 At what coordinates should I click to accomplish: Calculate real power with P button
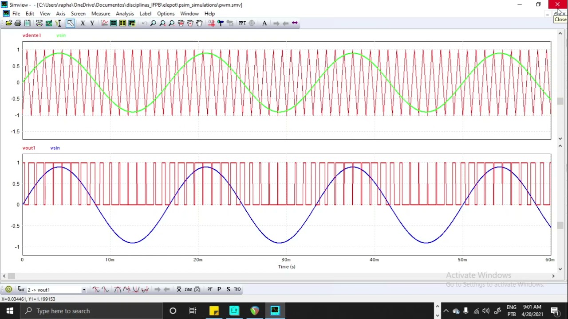coord(219,289)
